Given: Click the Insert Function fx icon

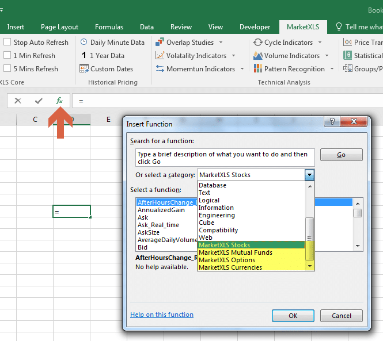Looking at the screenshot, I should pyautogui.click(x=59, y=101).
